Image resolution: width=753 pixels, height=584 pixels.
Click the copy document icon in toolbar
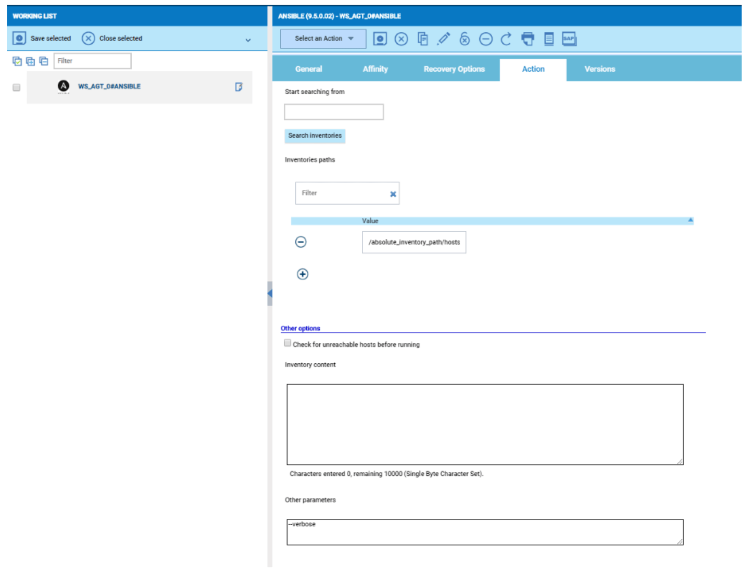tap(422, 39)
